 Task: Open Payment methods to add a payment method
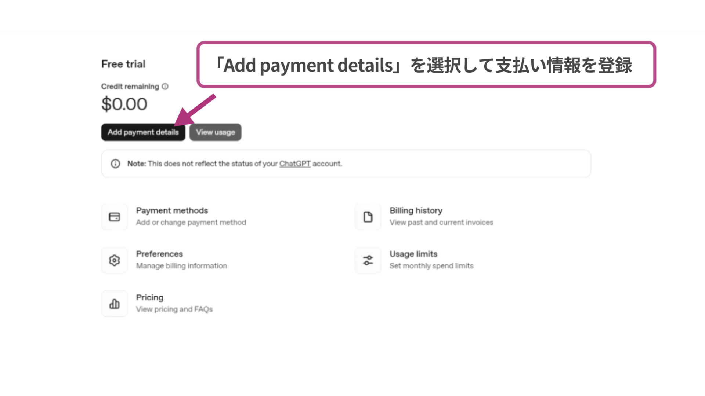tap(172, 210)
